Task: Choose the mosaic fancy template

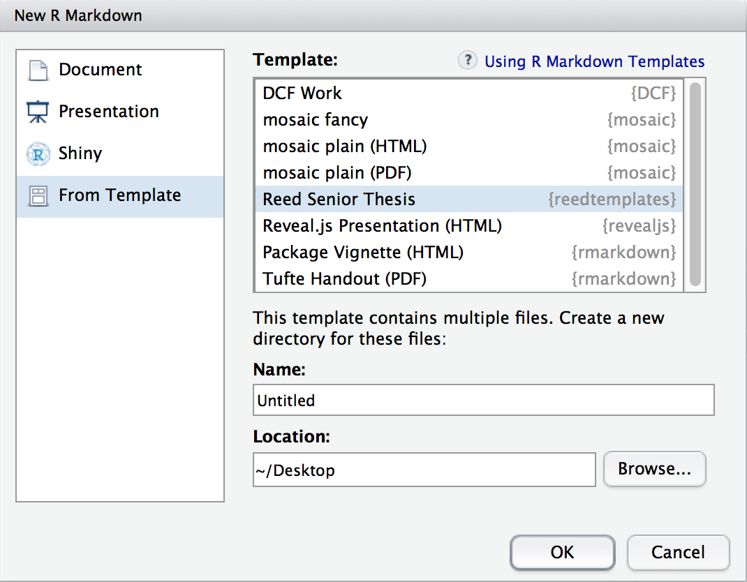Action: [x=469, y=119]
